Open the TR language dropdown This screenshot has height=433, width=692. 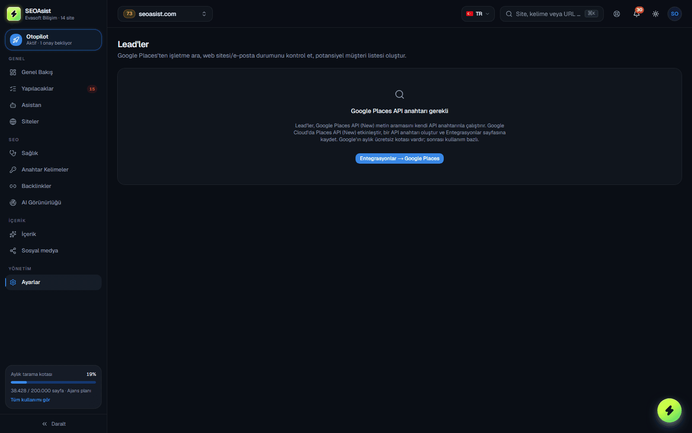478,14
